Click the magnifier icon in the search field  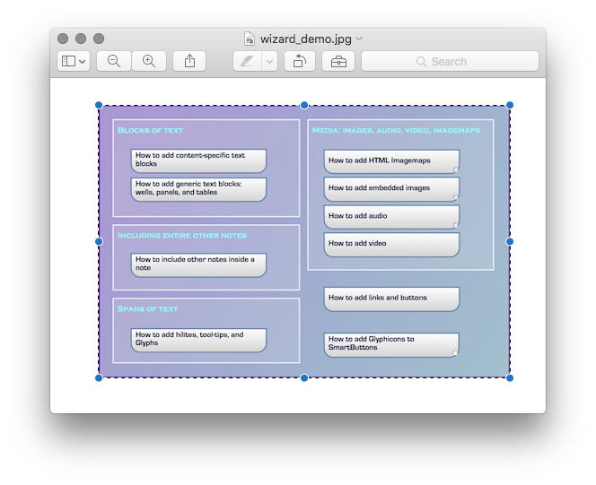tap(421, 62)
